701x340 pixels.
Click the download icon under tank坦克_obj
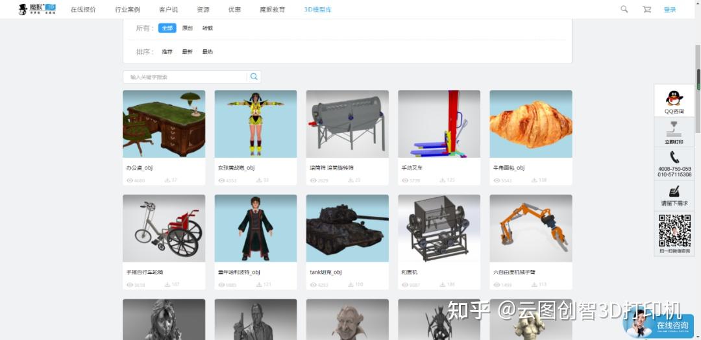[351, 284]
